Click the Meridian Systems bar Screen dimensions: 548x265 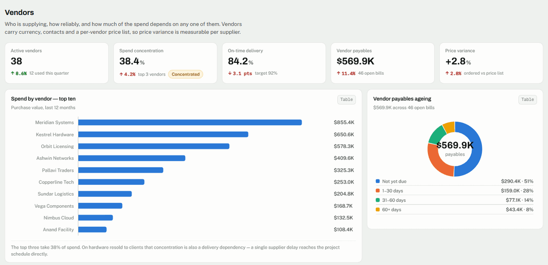click(190, 122)
